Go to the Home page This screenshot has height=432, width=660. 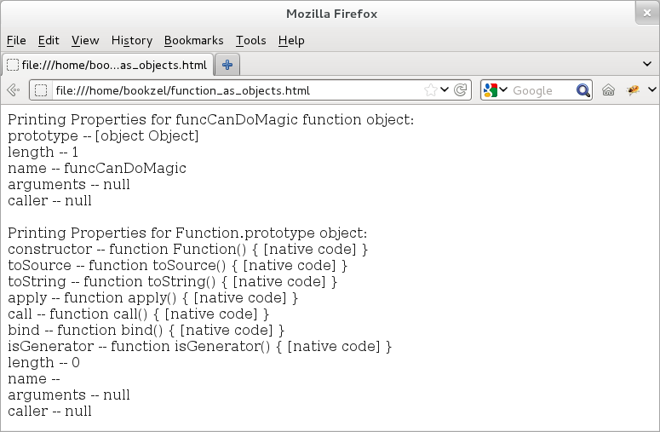(x=609, y=90)
